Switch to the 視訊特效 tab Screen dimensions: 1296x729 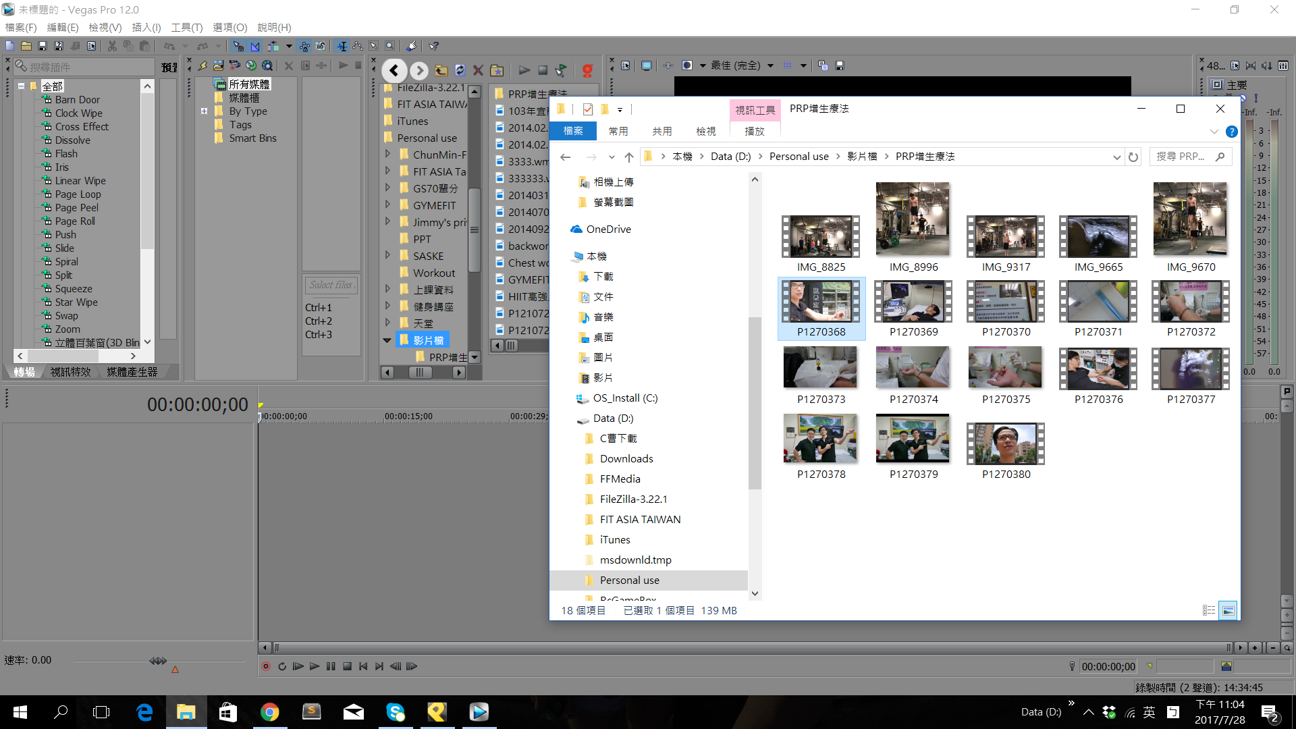(70, 372)
